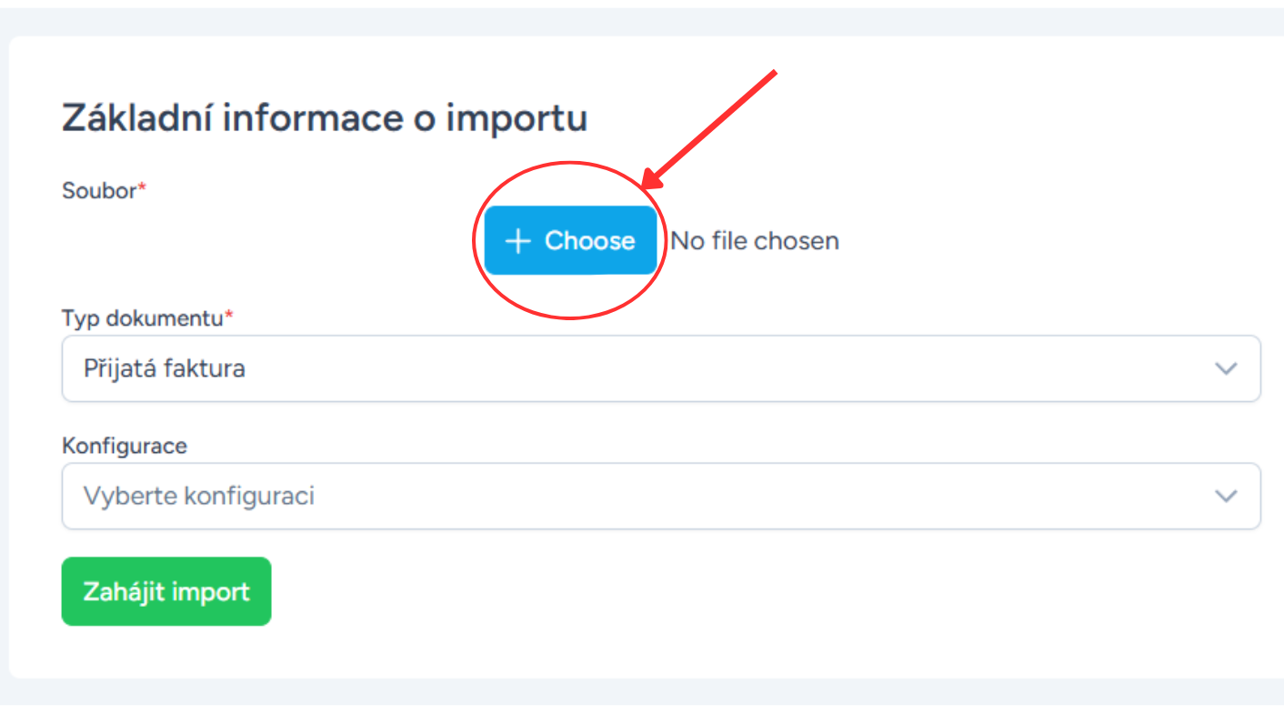Open the Konfigurace dropdown
Viewport: 1284px width, 715px height.
coord(661,496)
